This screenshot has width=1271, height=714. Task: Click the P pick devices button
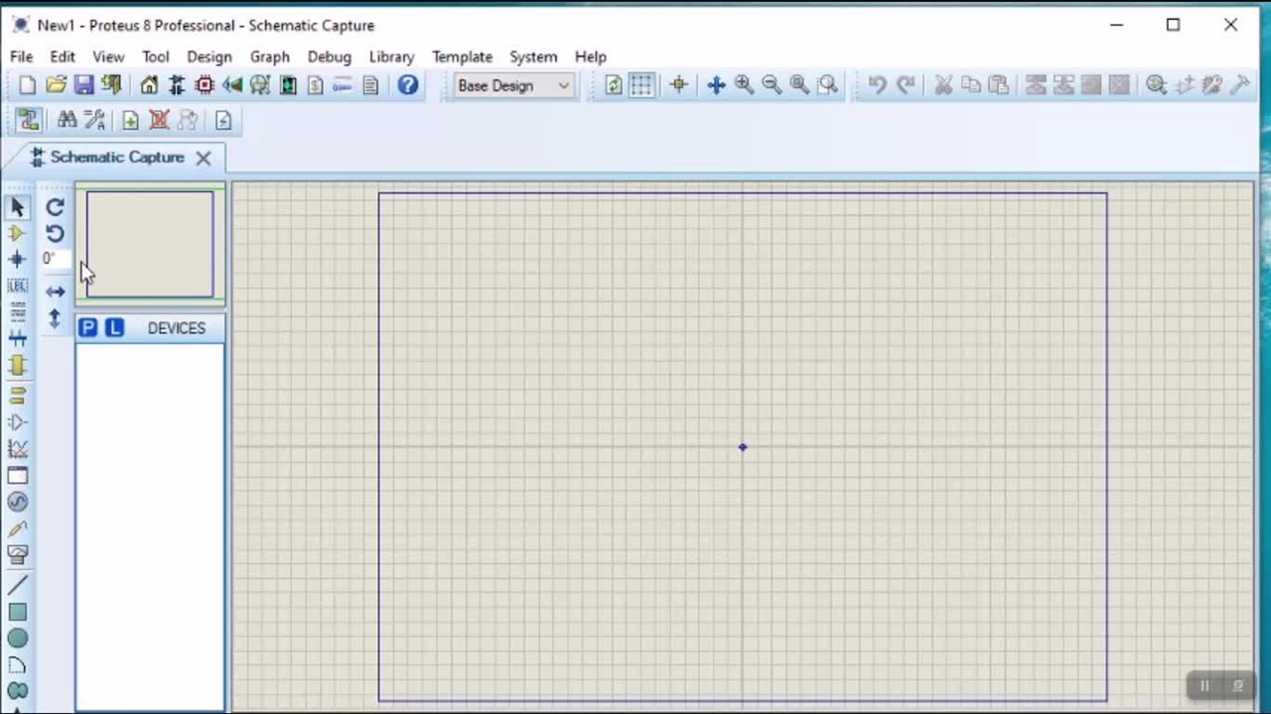[x=88, y=328]
